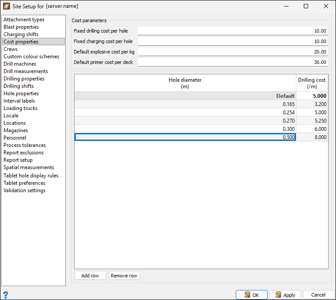Select drilling cost cell 5.250

[x=312, y=120]
